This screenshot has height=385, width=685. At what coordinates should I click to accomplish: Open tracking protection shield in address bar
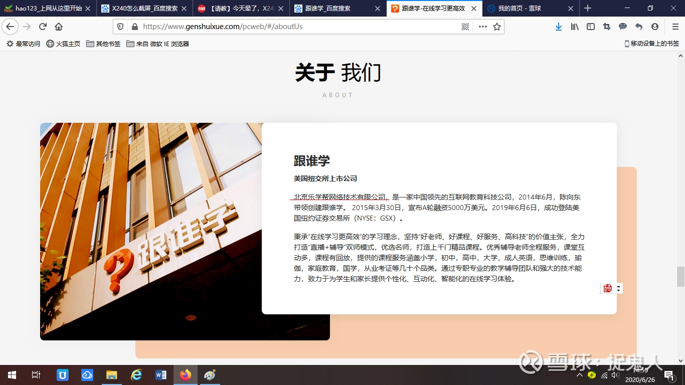pyautogui.click(x=120, y=27)
